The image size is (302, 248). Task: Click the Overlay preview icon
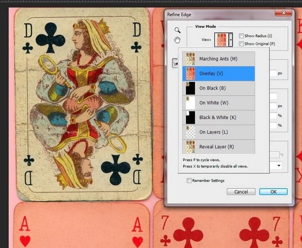[190, 74]
